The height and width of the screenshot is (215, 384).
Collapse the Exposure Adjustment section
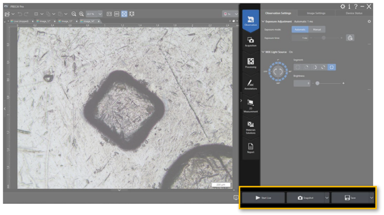[263, 21]
